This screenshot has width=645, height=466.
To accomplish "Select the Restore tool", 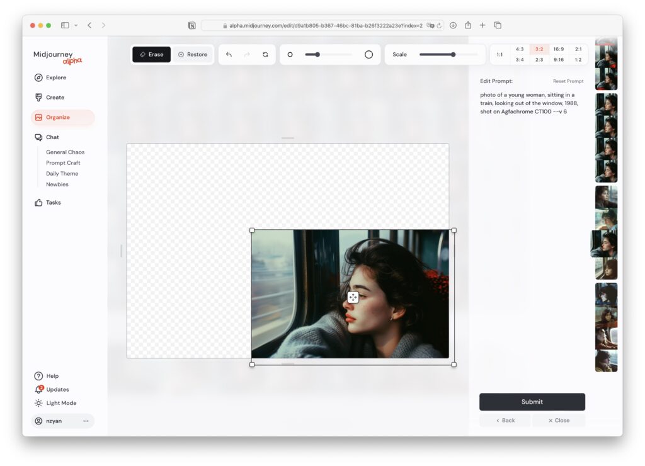I will click(193, 54).
